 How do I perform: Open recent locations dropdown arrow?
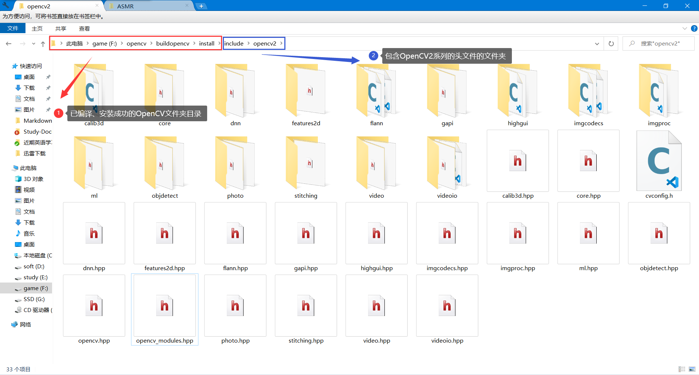click(33, 44)
